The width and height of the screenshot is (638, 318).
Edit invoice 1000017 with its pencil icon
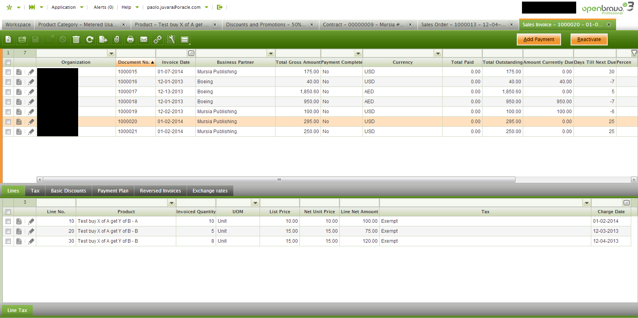tap(31, 92)
